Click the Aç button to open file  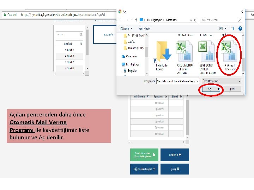209,89
